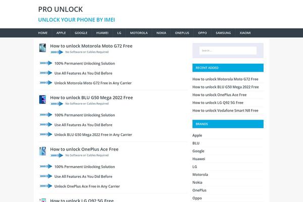Open the ONEPLUS menu item
Image resolution: width=303 pixels, height=202 pixels.
click(x=182, y=33)
